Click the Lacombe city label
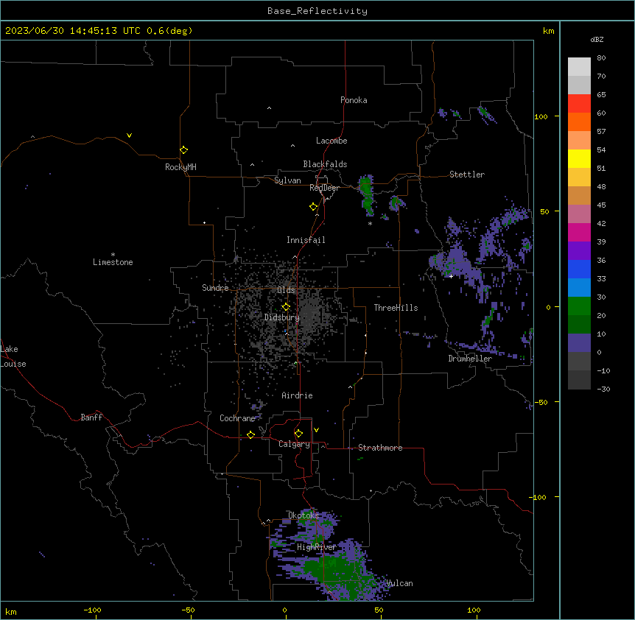This screenshot has width=635, height=620. [331, 141]
